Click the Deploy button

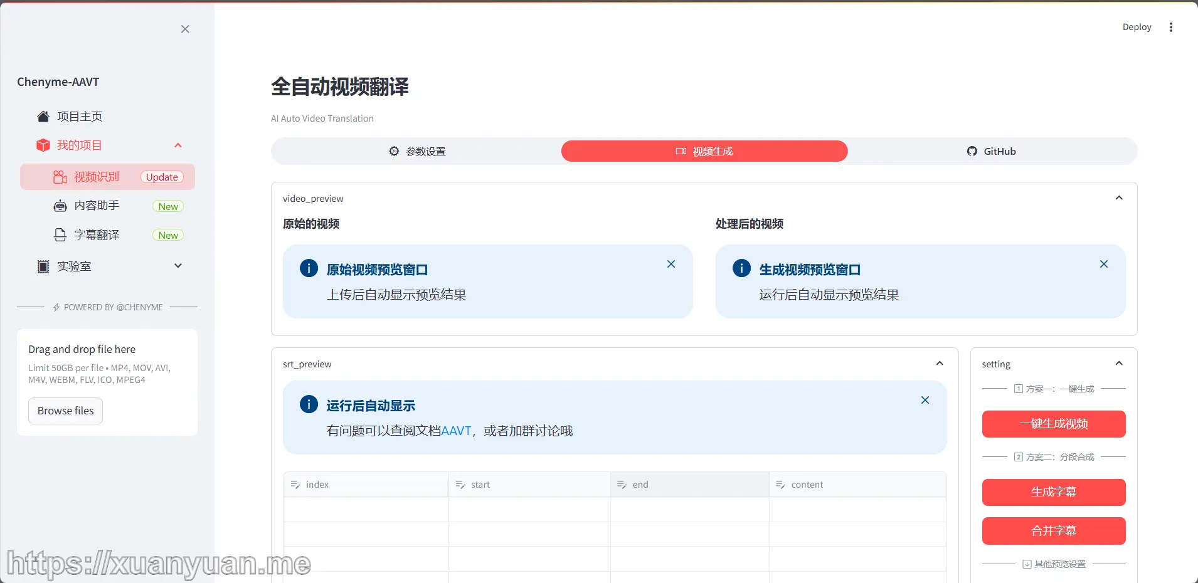[x=1137, y=27]
